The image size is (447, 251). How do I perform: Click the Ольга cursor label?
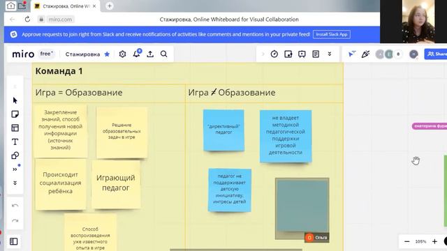(x=316, y=237)
